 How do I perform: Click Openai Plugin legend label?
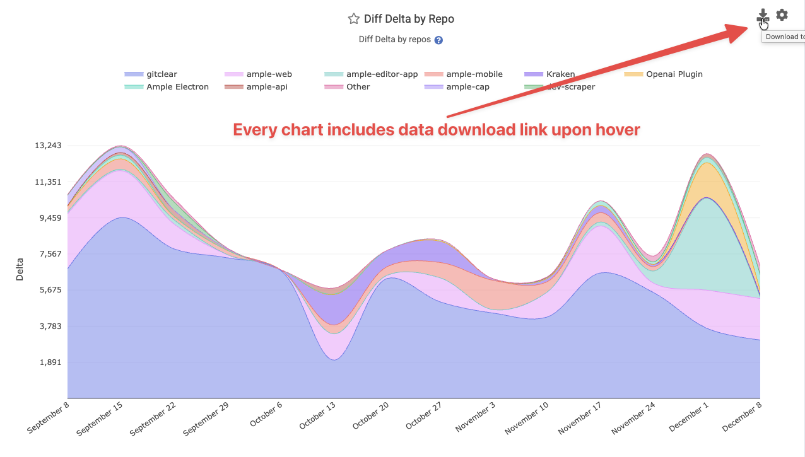coord(674,74)
